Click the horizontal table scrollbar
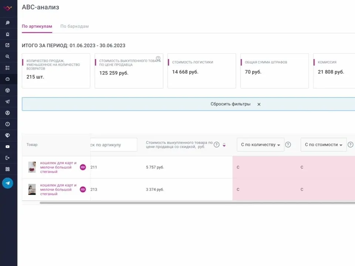The width and height of the screenshot is (355, 266). point(197,203)
